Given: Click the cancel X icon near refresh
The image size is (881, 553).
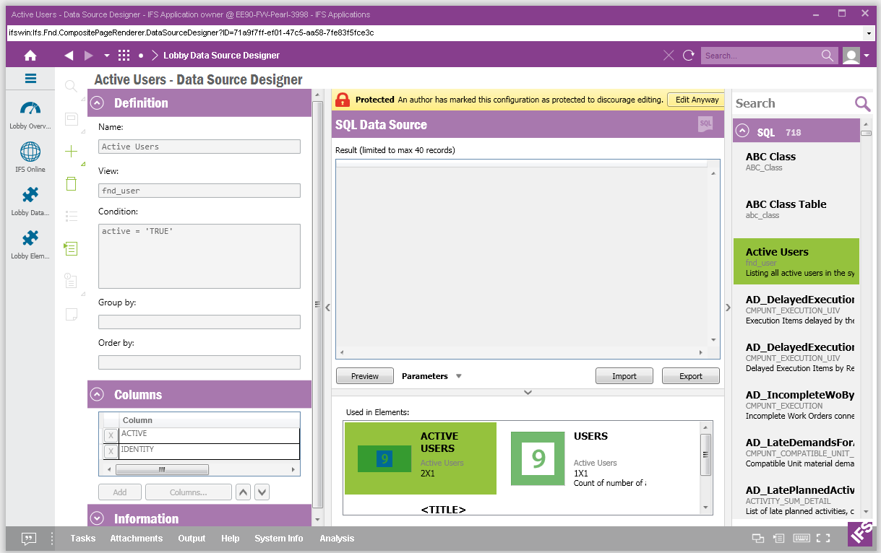Looking at the screenshot, I should pos(669,56).
